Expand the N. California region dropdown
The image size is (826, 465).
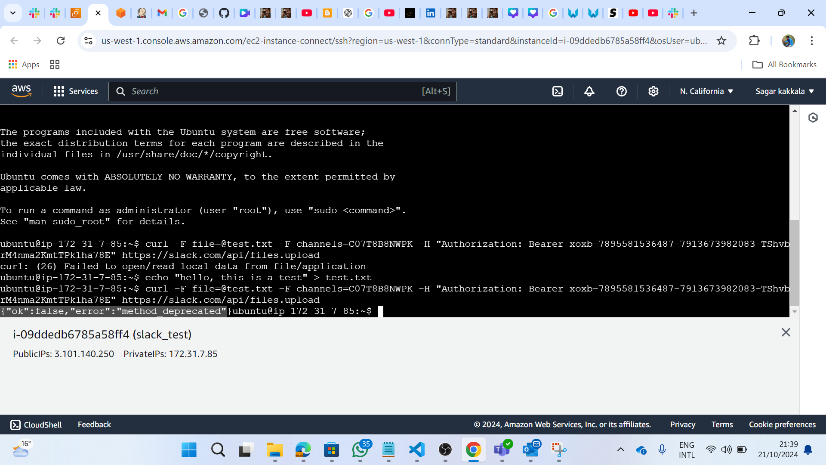pyautogui.click(x=706, y=91)
